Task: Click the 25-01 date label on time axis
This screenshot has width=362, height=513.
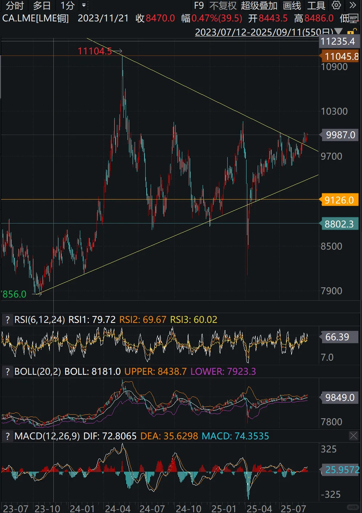Action: pyautogui.click(x=224, y=508)
